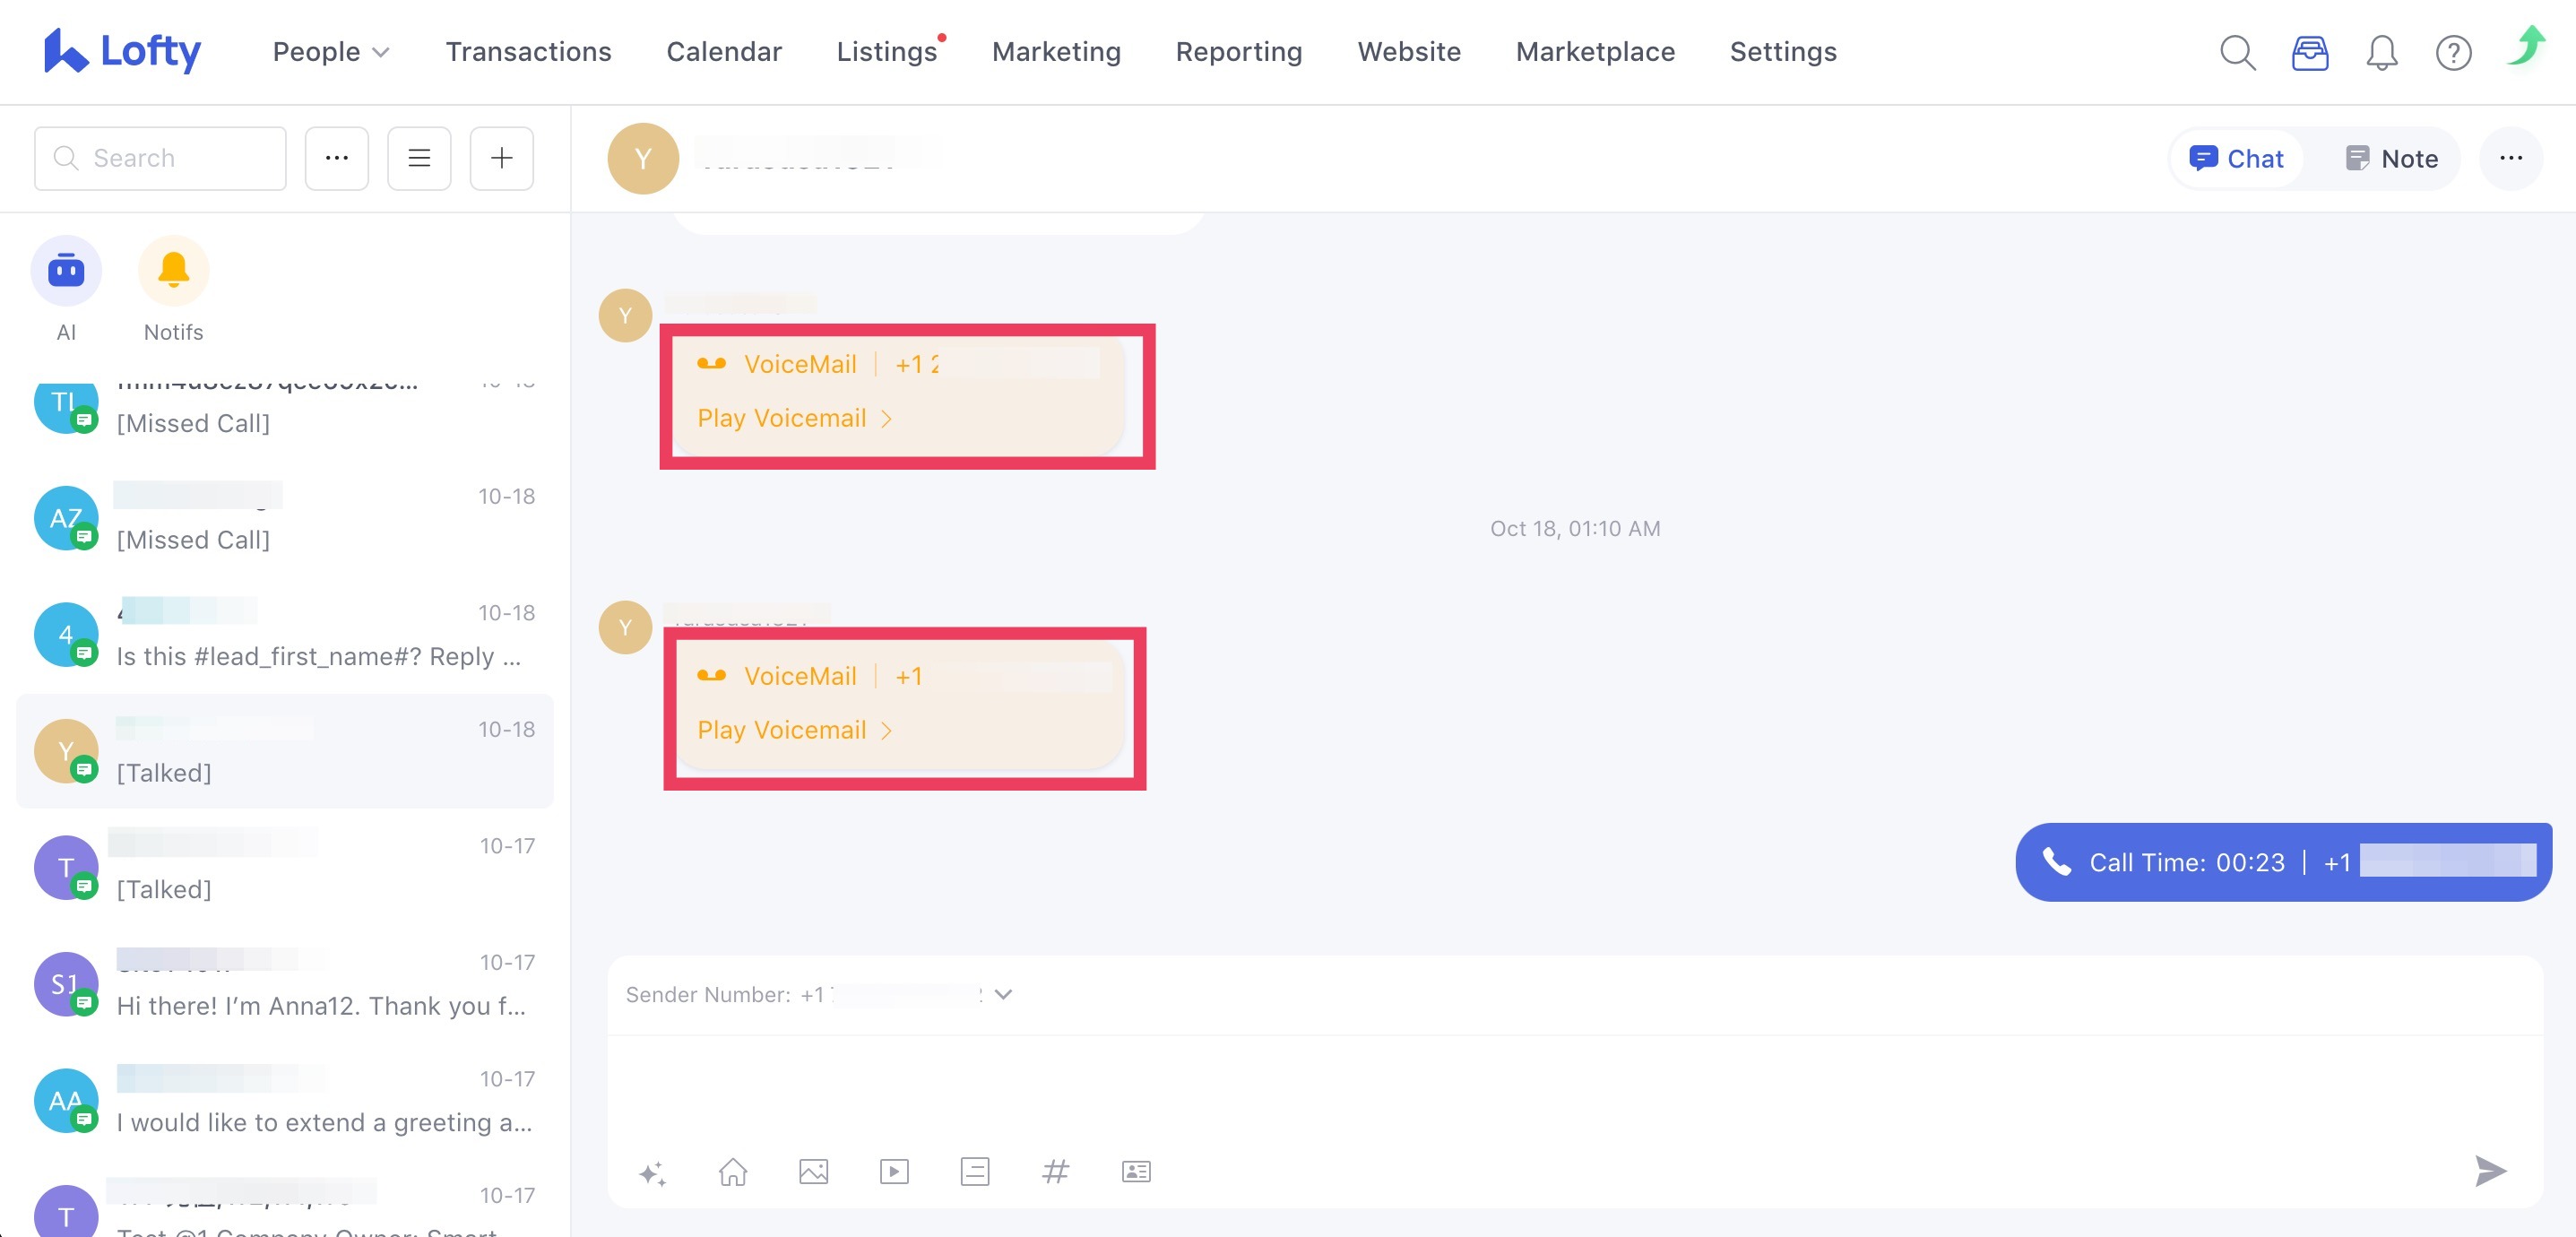
Task: Open the Website menu
Action: click(x=1409, y=51)
